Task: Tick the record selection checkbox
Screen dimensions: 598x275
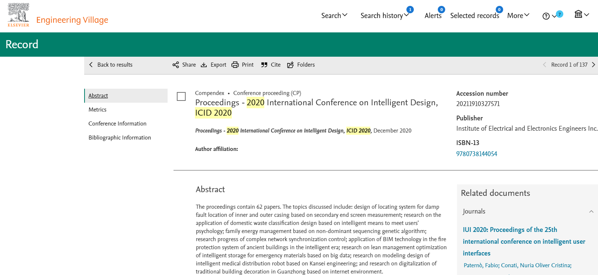Action: point(181,96)
